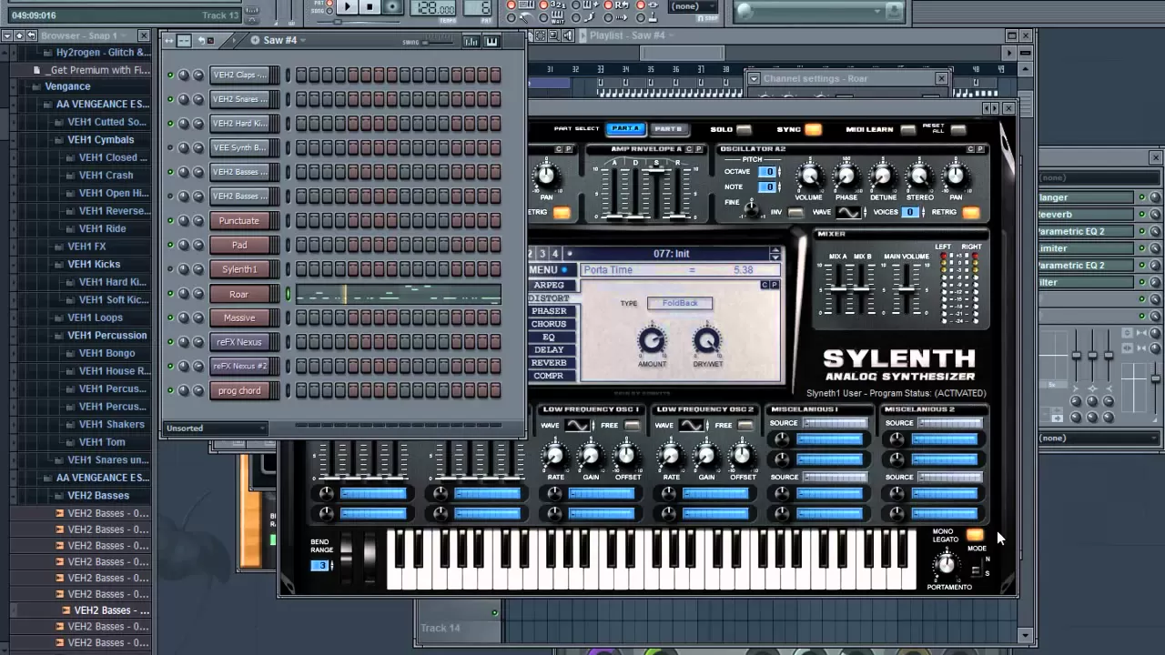
Task: Mute the Pad channel via green light
Action: coord(169,245)
